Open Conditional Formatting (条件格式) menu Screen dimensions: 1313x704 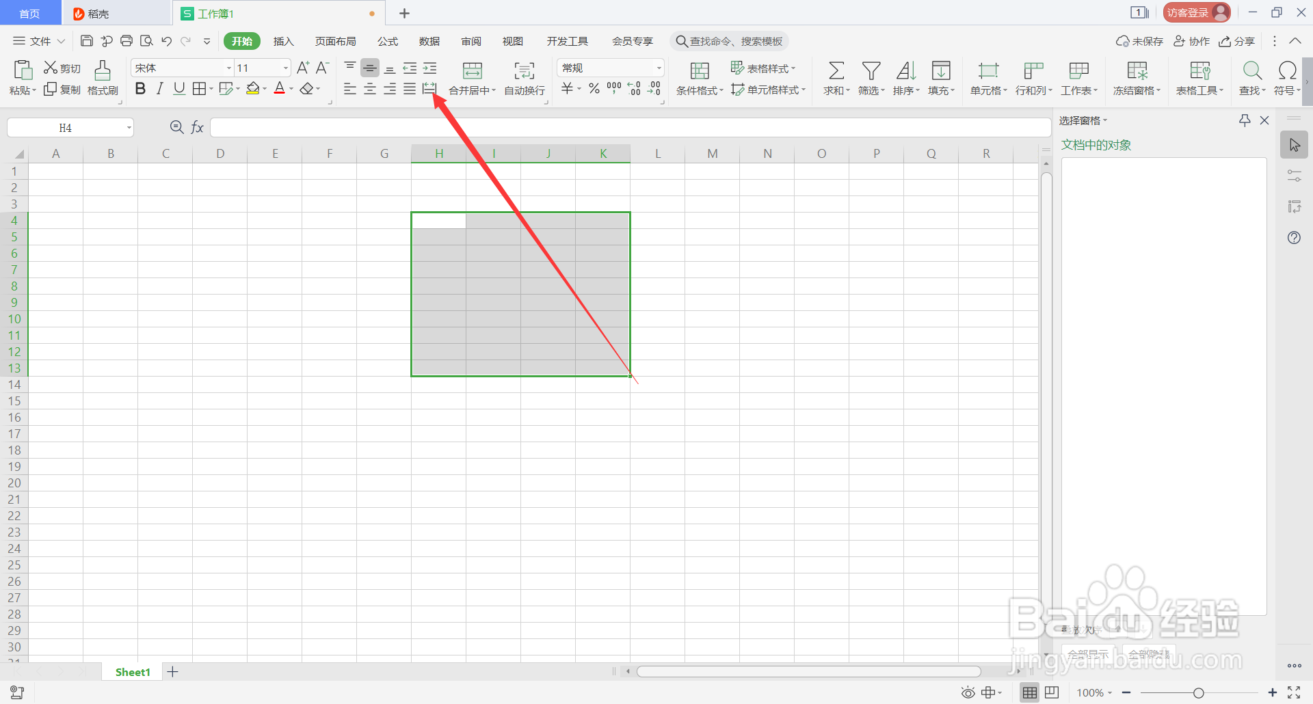700,78
